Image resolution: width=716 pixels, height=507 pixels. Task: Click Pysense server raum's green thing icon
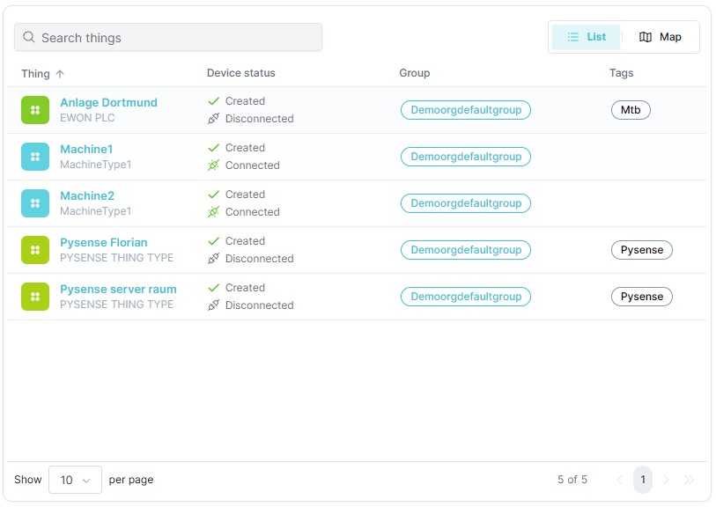click(x=35, y=296)
